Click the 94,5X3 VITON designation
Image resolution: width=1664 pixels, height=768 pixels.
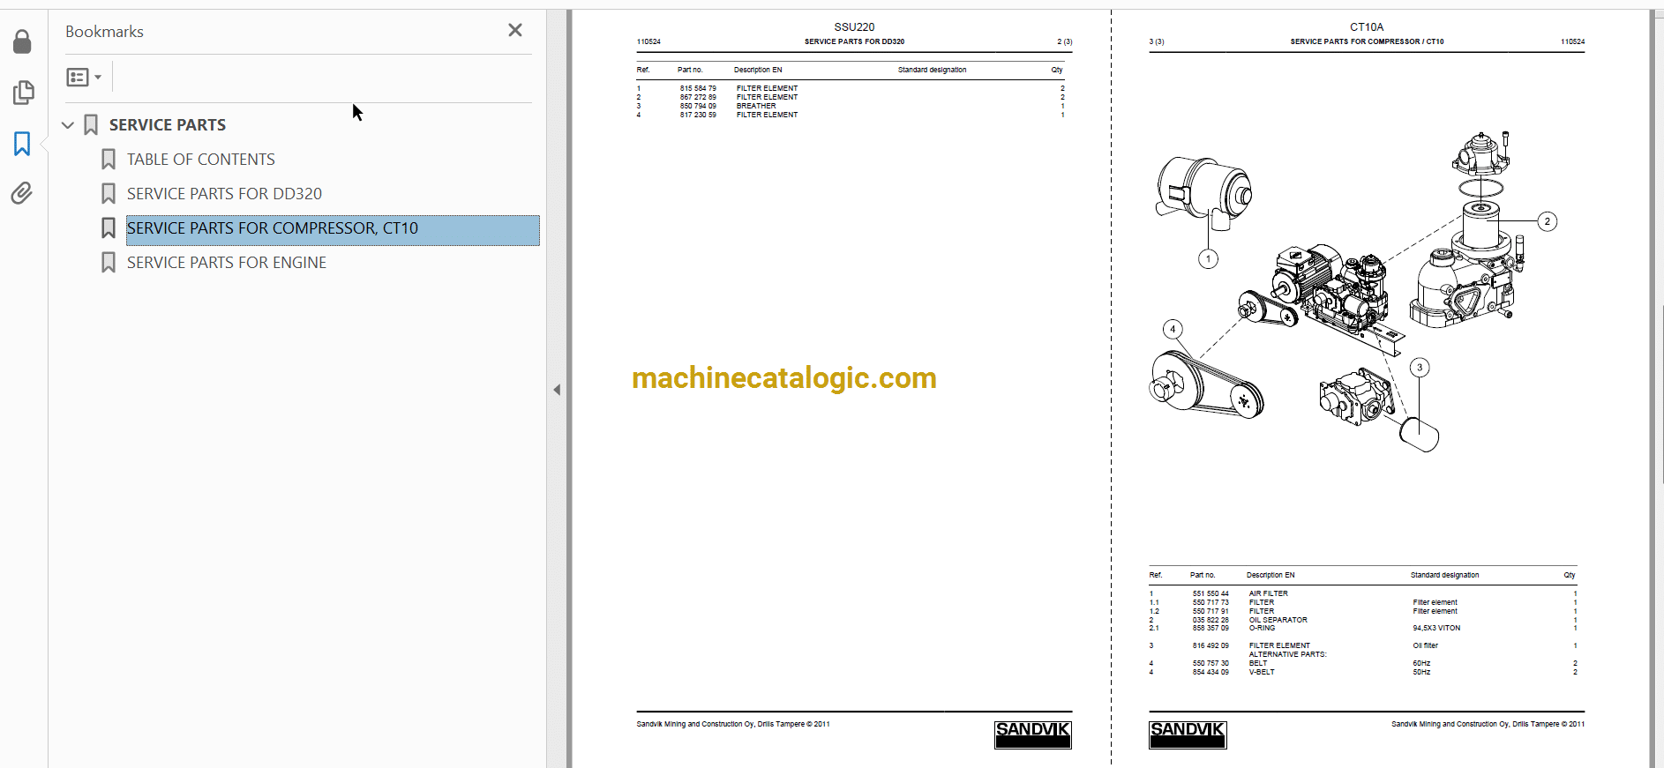1436,628
